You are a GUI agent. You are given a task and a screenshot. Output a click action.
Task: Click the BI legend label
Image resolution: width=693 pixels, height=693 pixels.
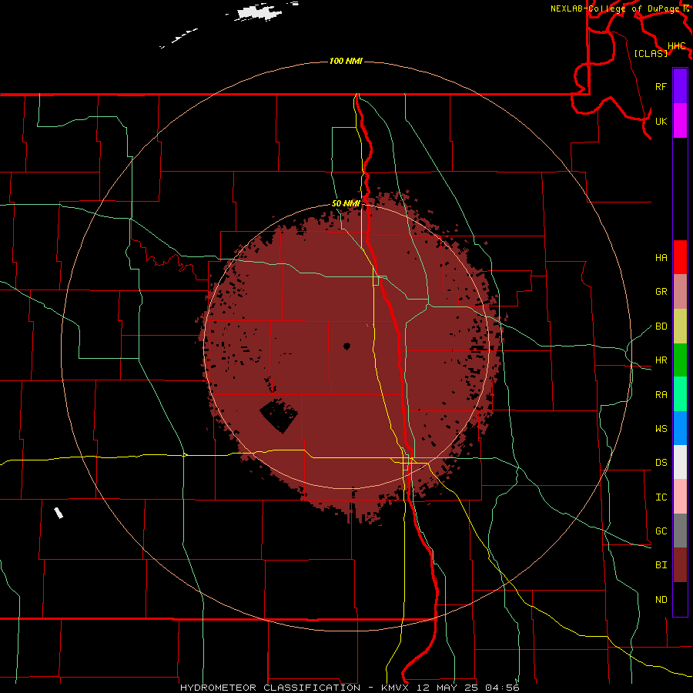661,565
